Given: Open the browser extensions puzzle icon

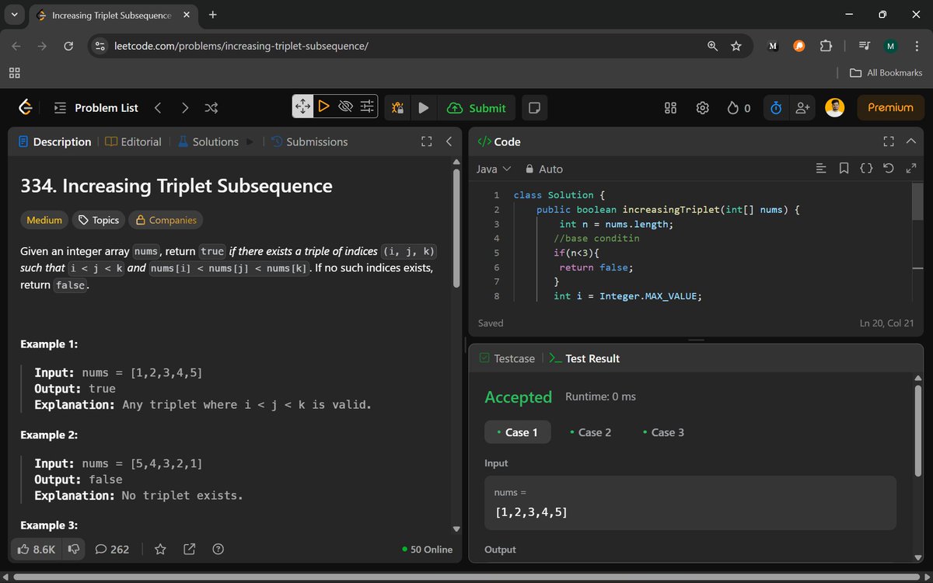Looking at the screenshot, I should pos(826,46).
